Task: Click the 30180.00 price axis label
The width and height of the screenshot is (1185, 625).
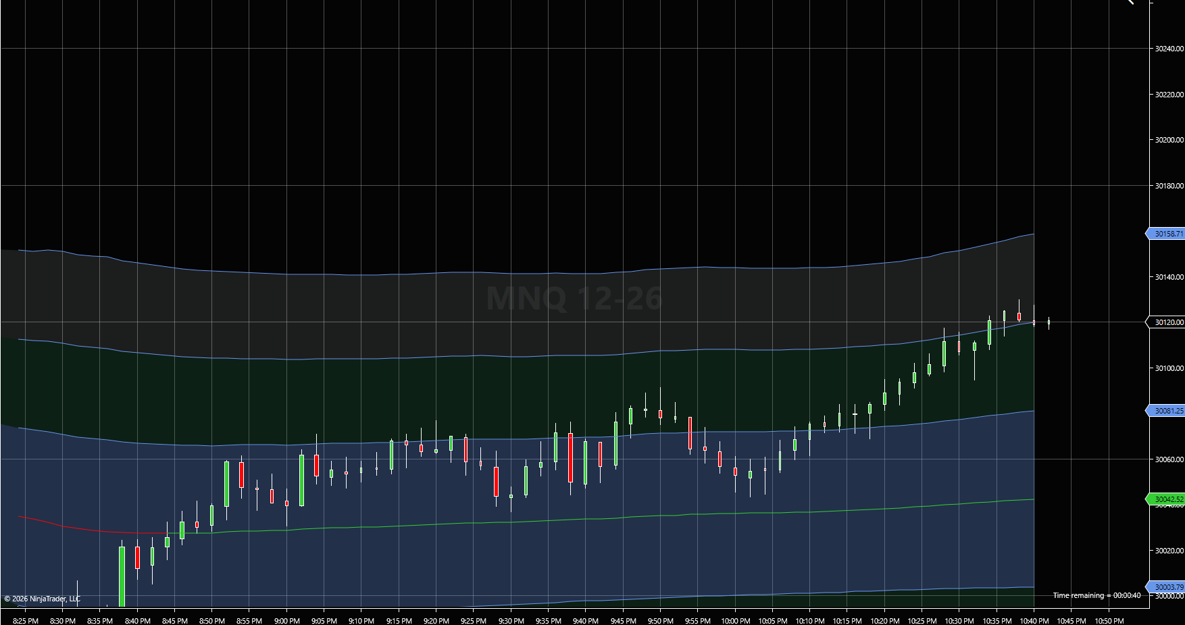Action: pos(1169,186)
